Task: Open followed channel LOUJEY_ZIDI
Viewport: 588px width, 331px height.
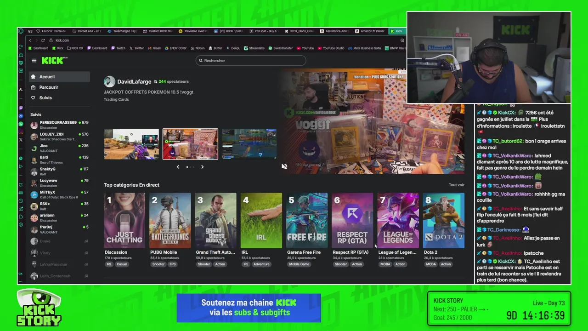Action: pyautogui.click(x=59, y=136)
